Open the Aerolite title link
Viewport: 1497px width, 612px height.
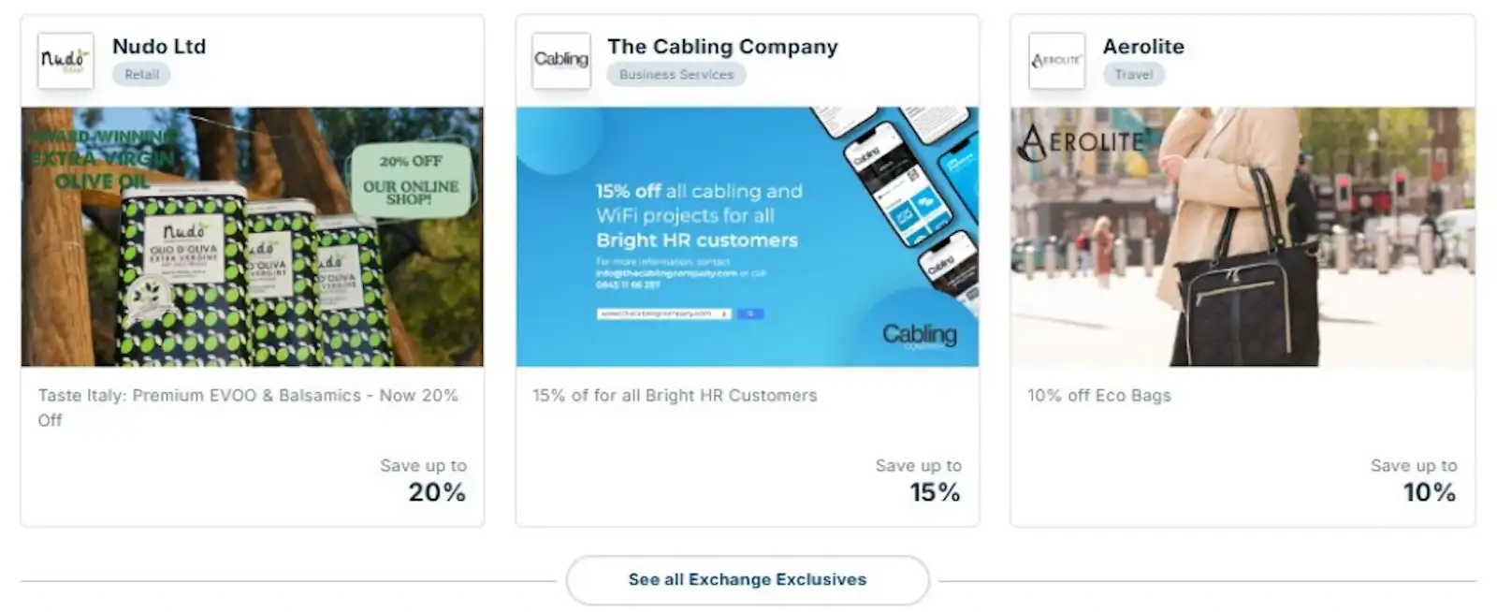1143,47
